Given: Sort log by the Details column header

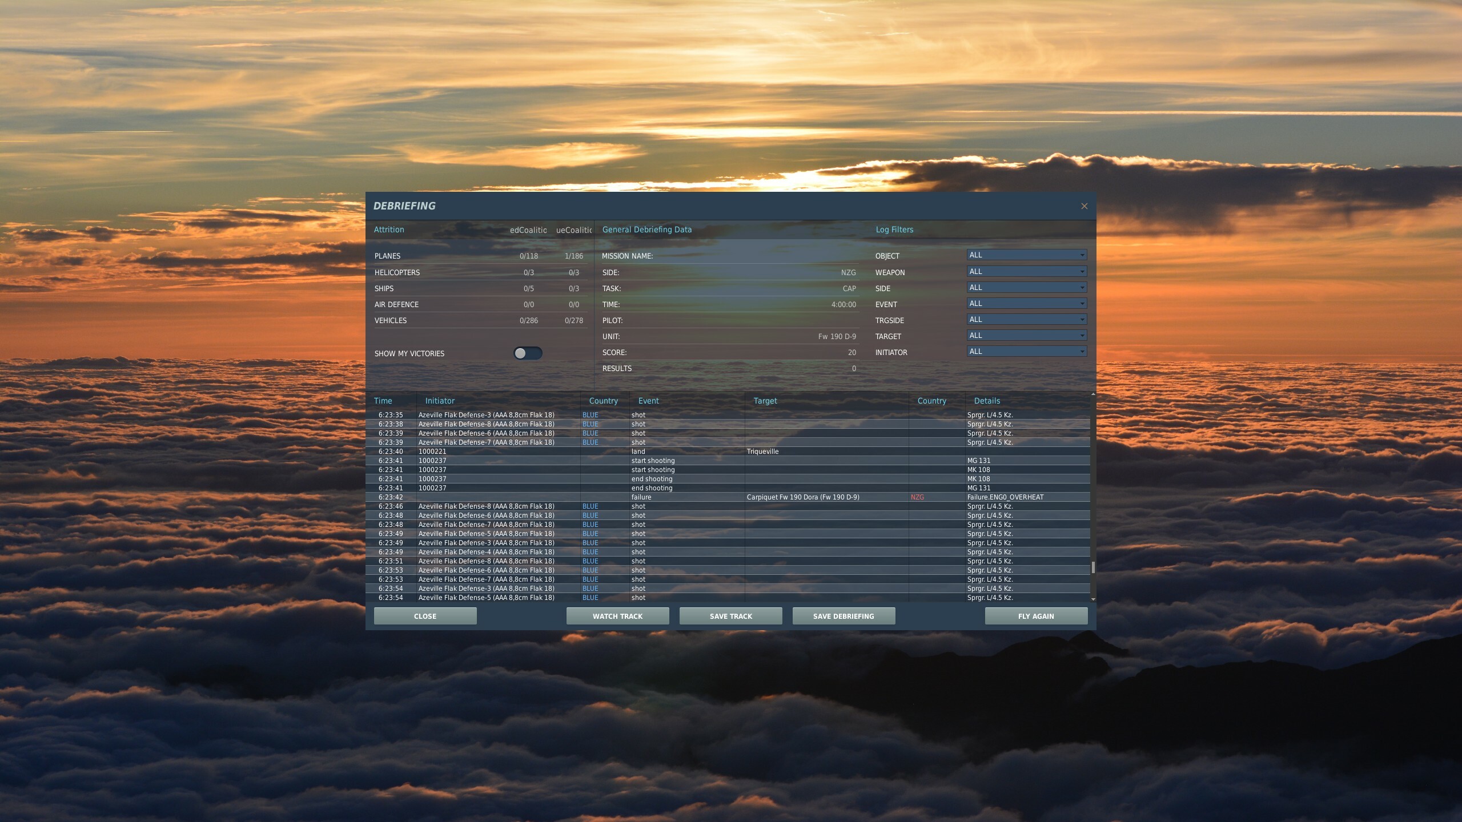Looking at the screenshot, I should [x=987, y=401].
